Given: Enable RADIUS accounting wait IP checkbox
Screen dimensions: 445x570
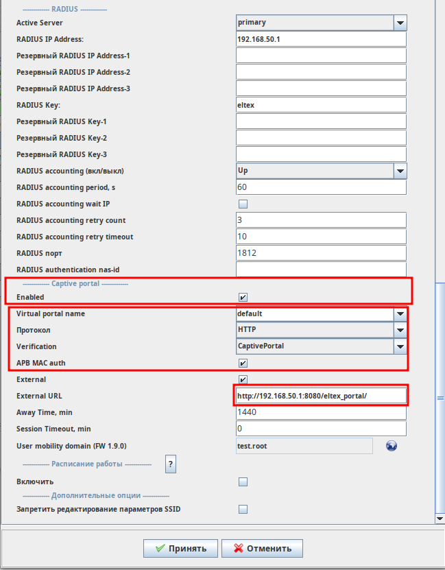Looking at the screenshot, I should pos(243,204).
